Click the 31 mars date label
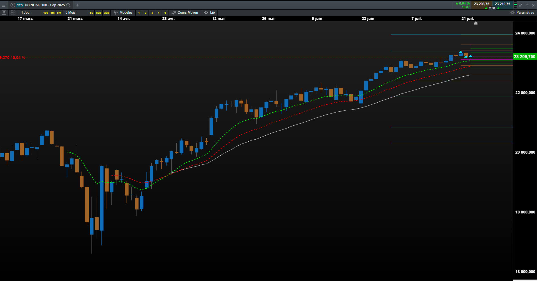 [75, 19]
